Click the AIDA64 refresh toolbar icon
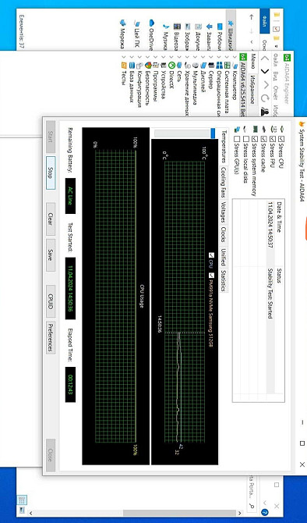307x523 pixels. 265,98
